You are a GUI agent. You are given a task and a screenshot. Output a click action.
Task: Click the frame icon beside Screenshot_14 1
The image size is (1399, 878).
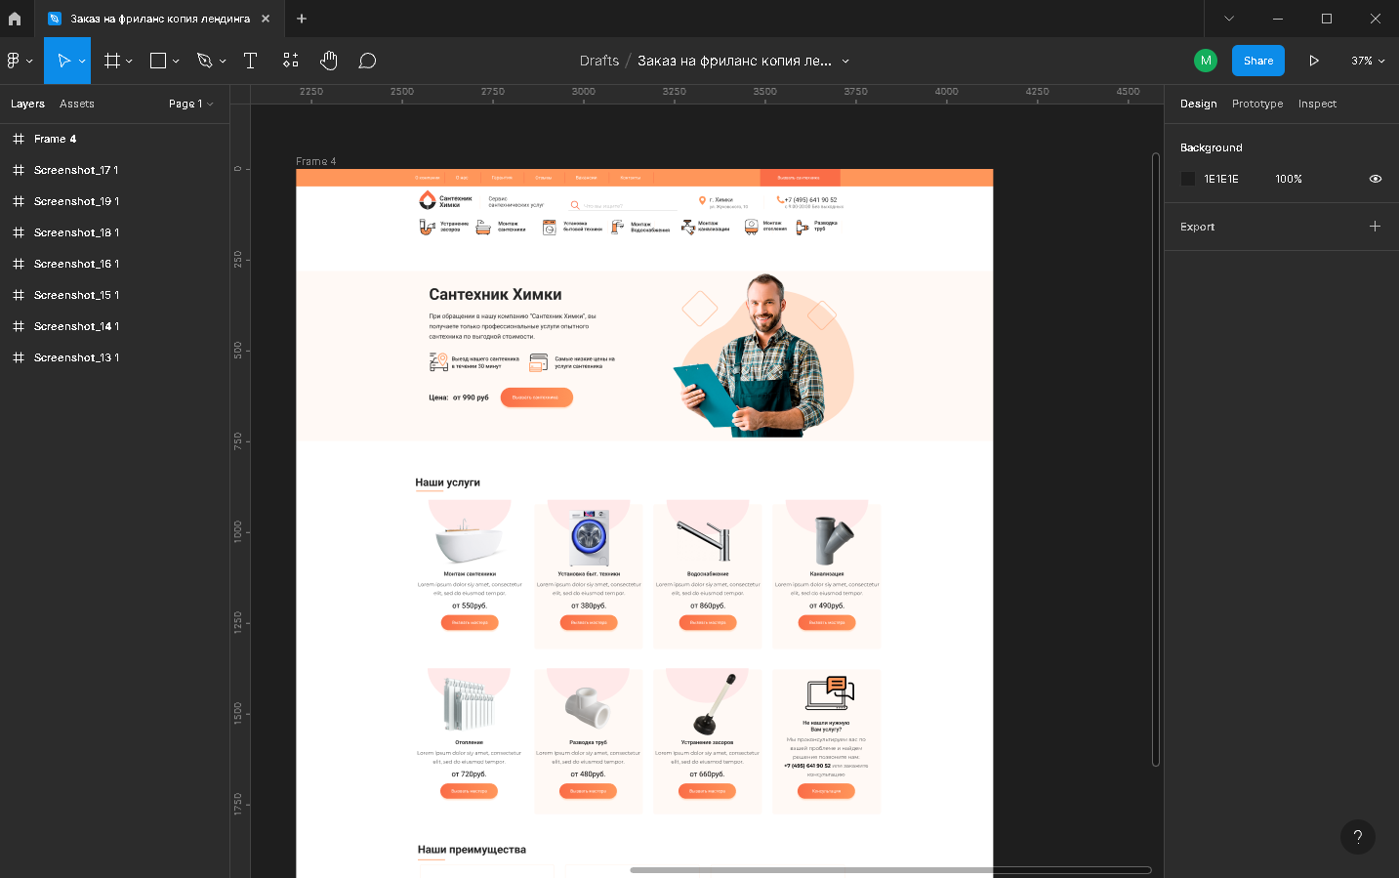click(19, 326)
